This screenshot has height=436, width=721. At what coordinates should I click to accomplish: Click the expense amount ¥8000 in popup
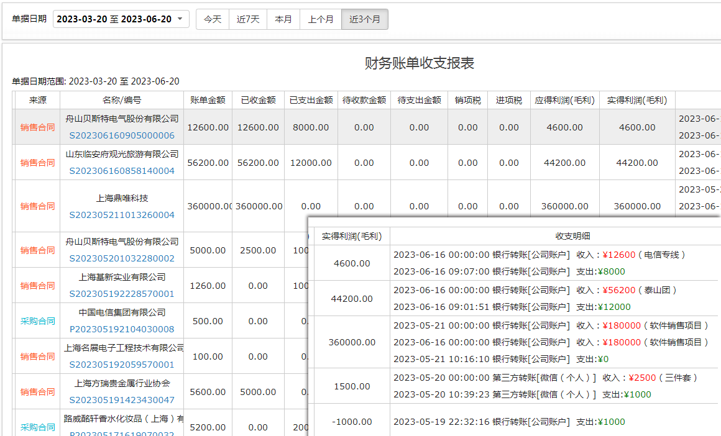point(612,271)
